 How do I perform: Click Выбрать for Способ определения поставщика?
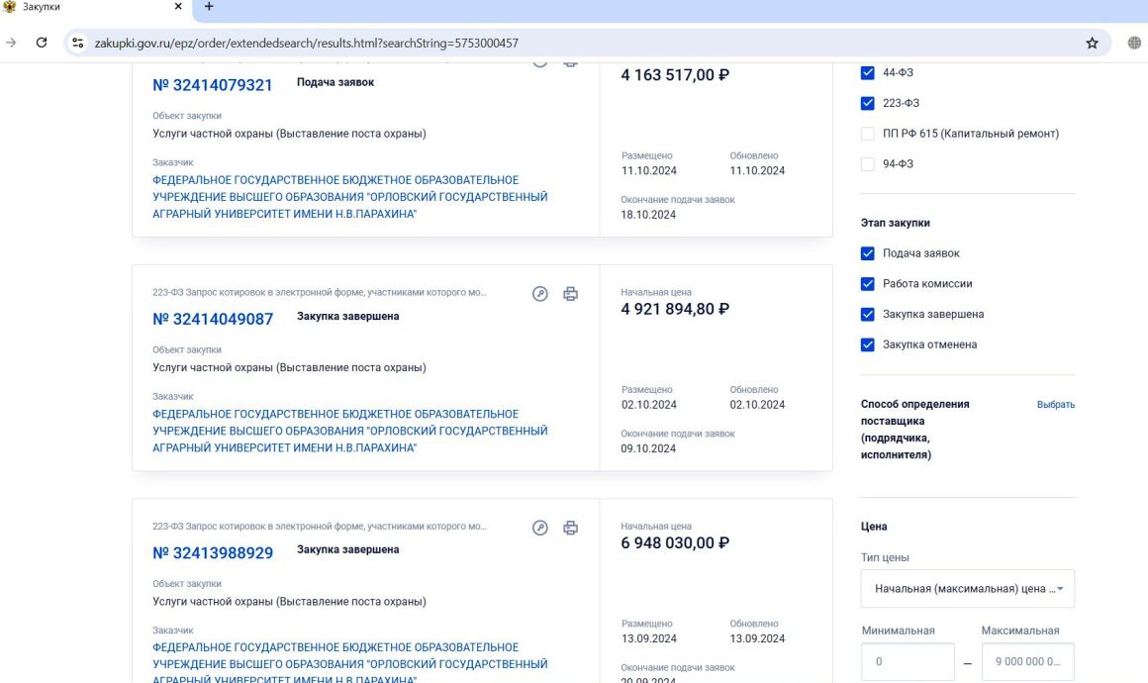click(x=1055, y=405)
